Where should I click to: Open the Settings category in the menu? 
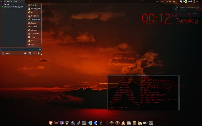[34, 45]
